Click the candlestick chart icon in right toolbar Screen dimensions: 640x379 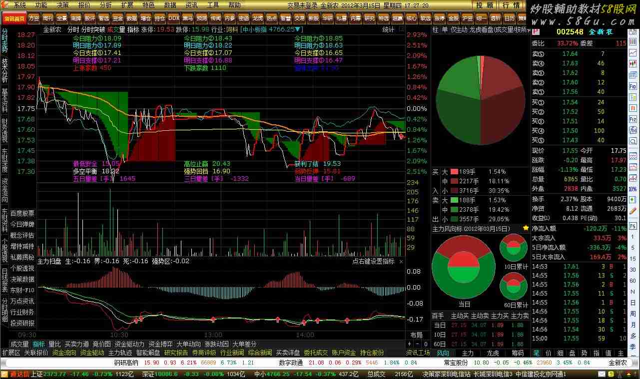(633, 63)
